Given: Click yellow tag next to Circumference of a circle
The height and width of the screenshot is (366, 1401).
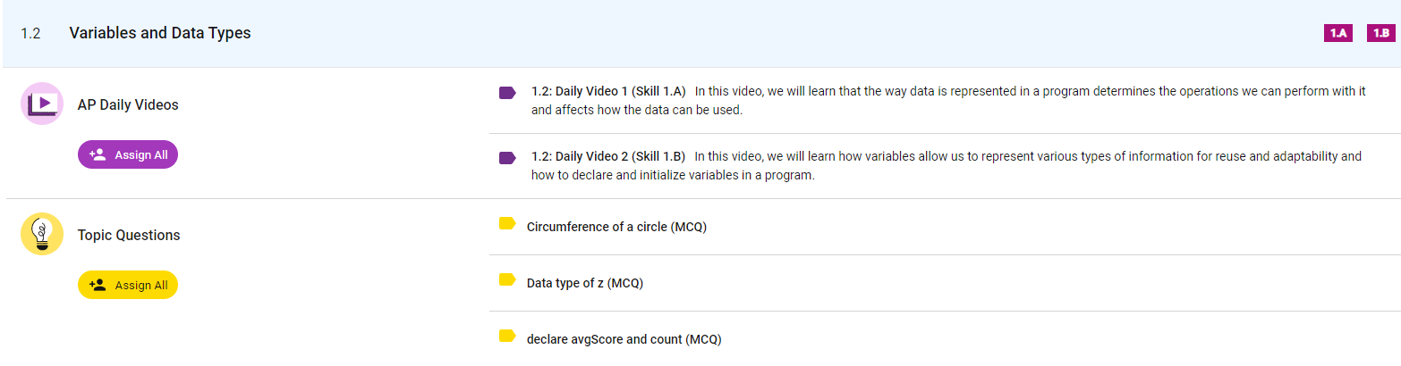Looking at the screenshot, I should point(507,224).
